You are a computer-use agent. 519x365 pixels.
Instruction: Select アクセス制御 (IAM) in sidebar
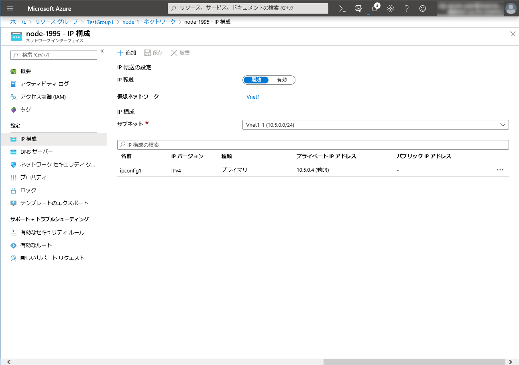click(x=43, y=97)
